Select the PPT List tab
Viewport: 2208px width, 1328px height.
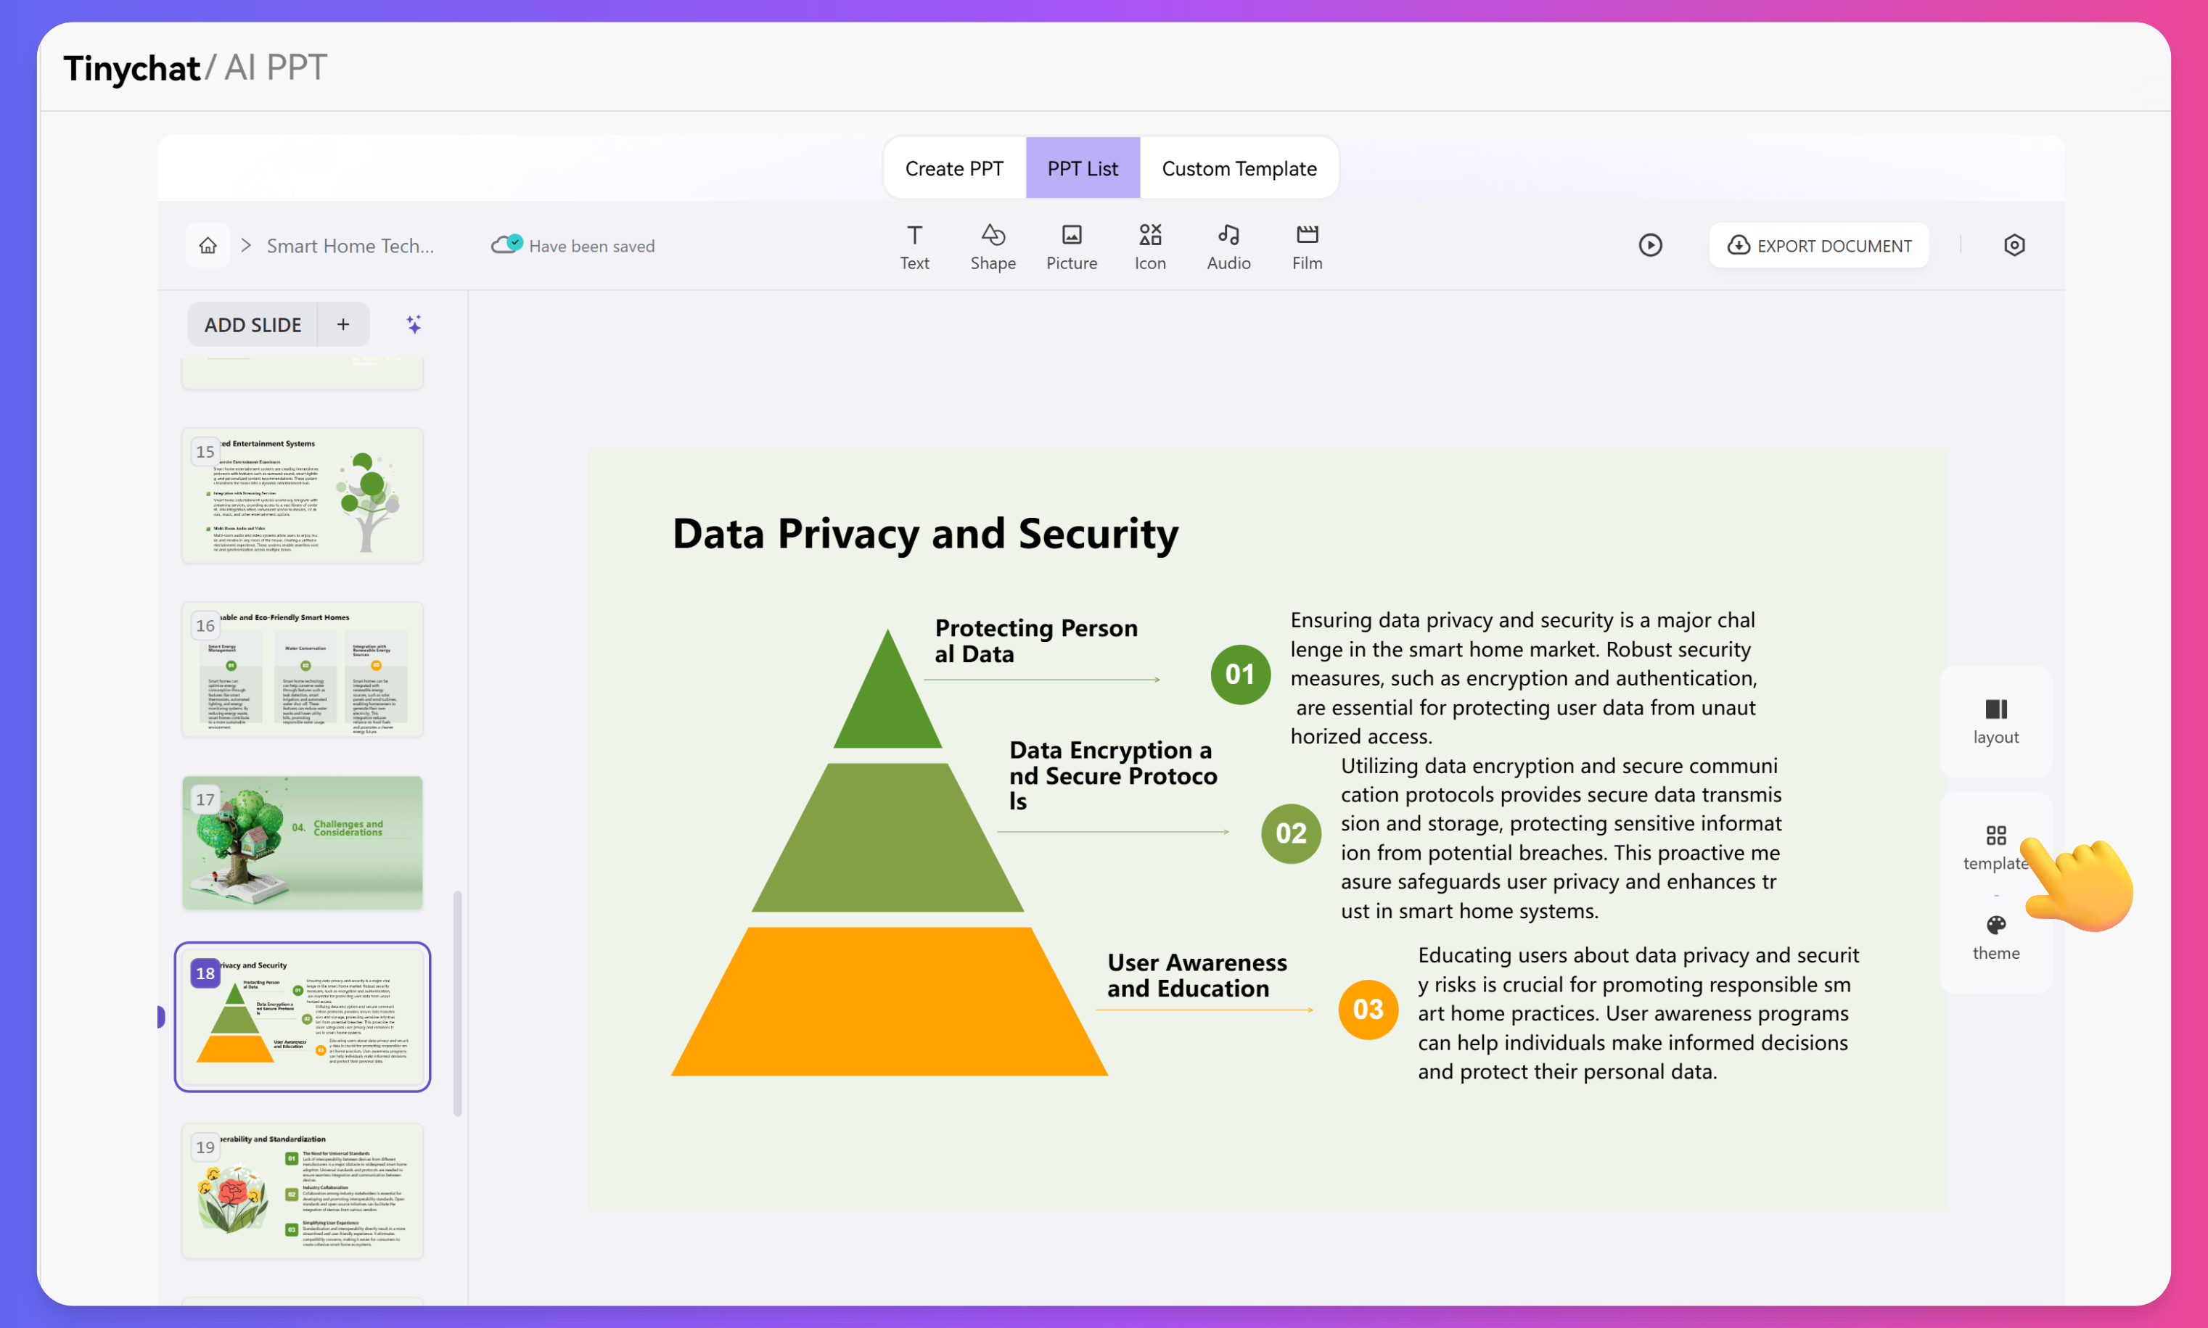pyautogui.click(x=1082, y=168)
